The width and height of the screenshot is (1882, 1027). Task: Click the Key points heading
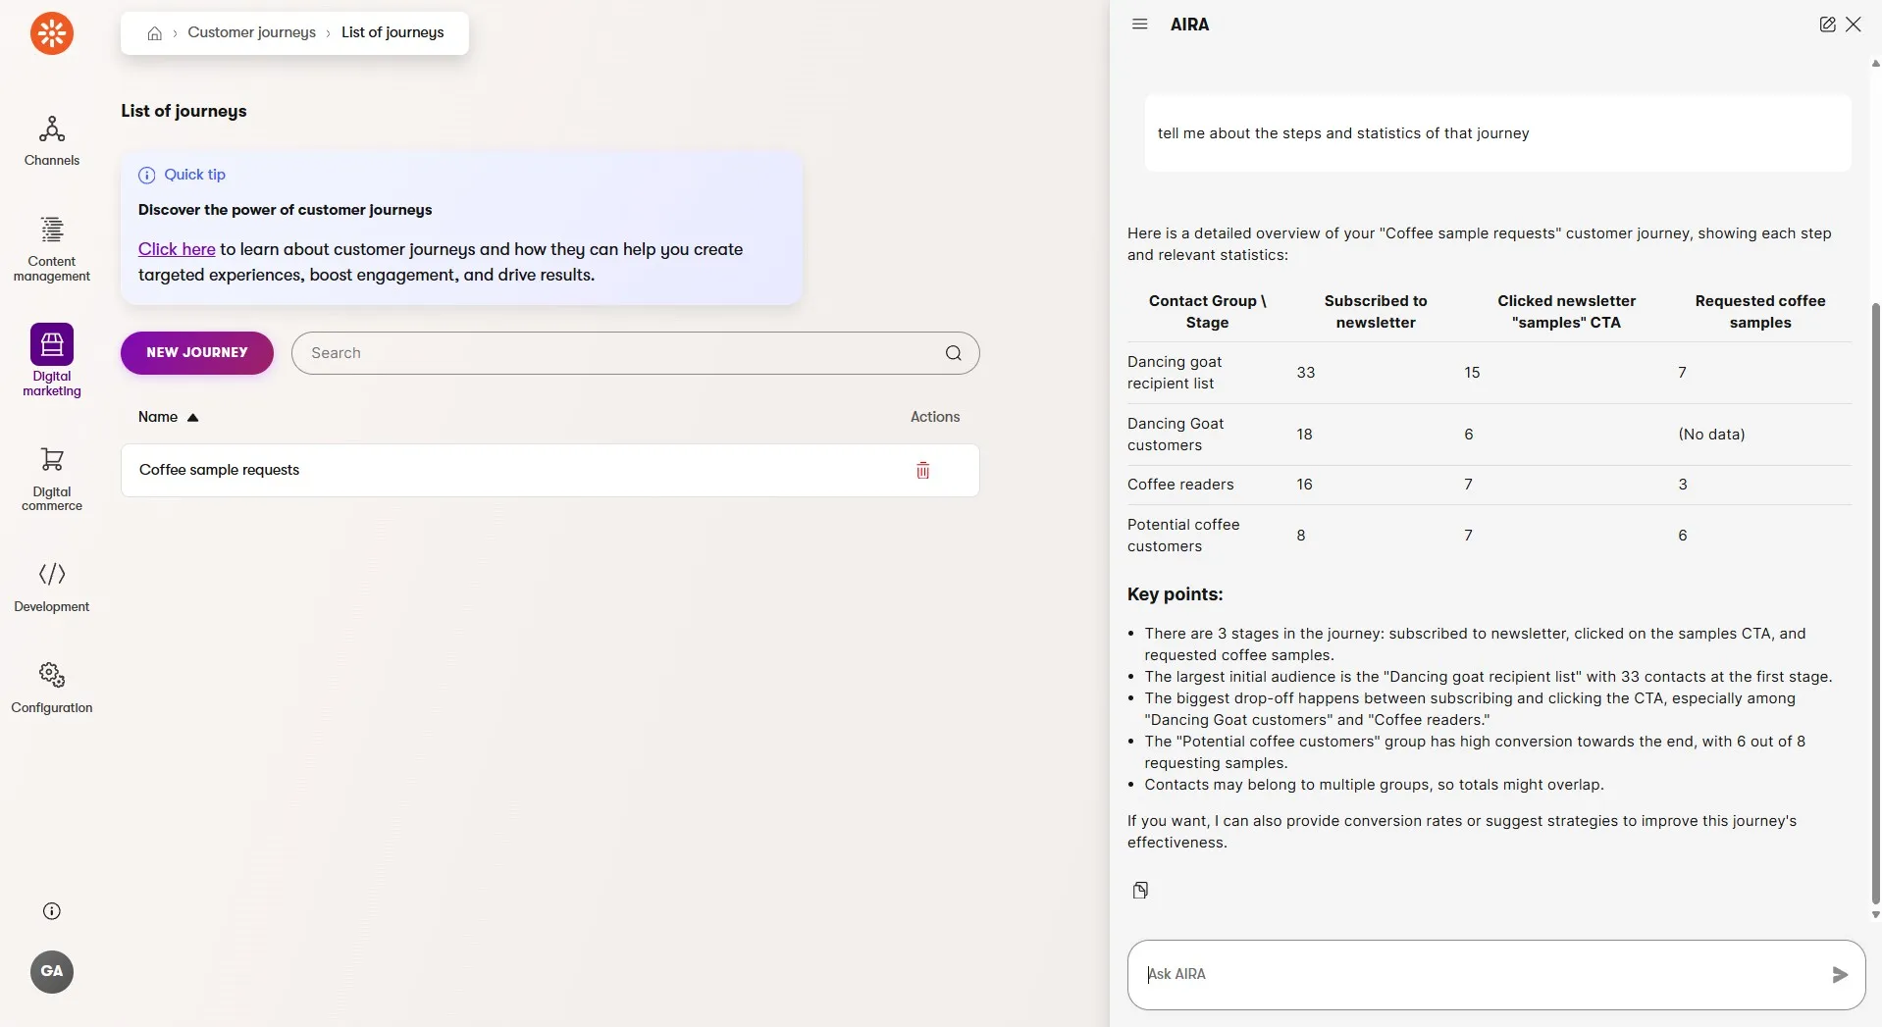pyautogui.click(x=1175, y=594)
